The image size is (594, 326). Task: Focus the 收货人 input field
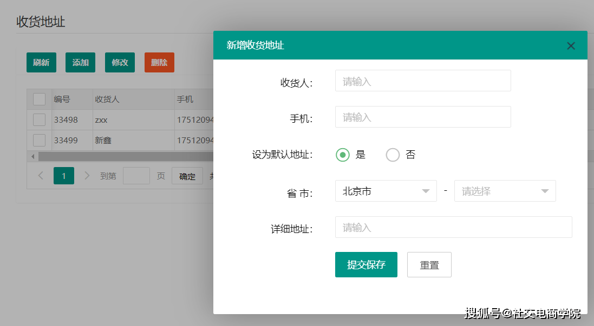click(x=423, y=81)
